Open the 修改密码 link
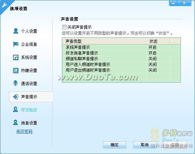Viewport: 195px width, 154px height. (x=24, y=131)
